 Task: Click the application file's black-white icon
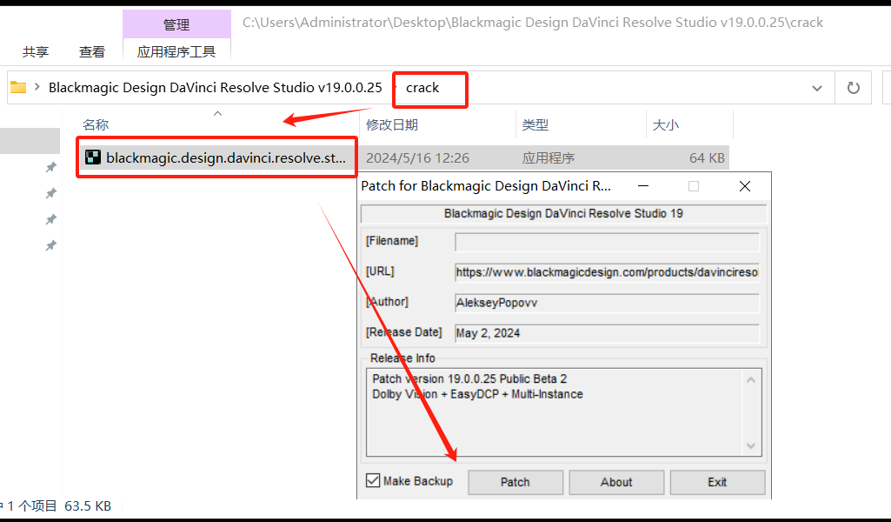tap(93, 157)
